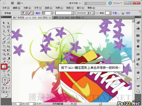The width and height of the screenshot is (142, 106).
Task: Click the Fill box in toolbox
Action: coord(5,80)
